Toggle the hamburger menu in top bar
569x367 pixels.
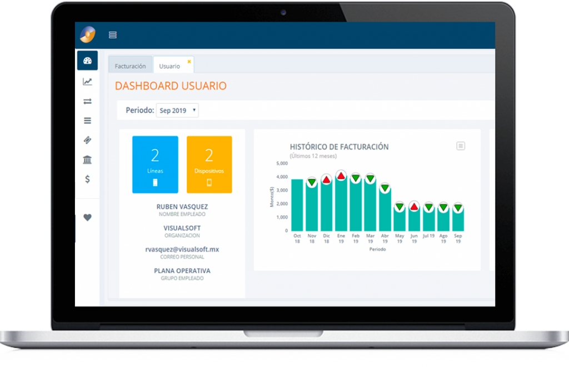coord(113,35)
